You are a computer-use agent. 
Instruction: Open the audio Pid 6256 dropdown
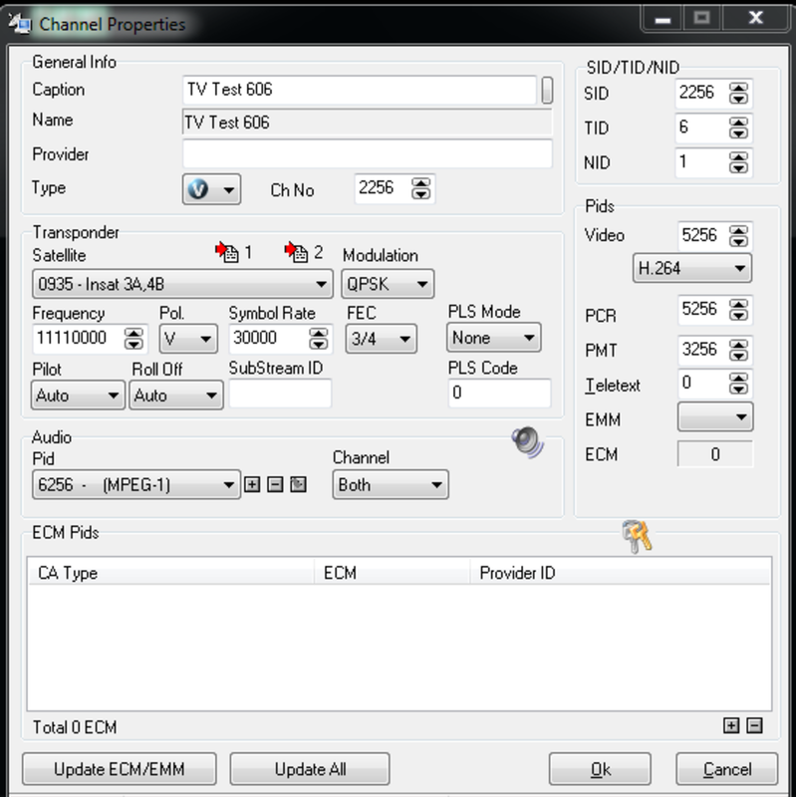[136, 484]
